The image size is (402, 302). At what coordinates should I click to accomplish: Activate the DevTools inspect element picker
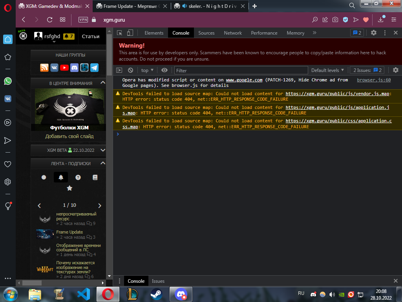pos(119,33)
